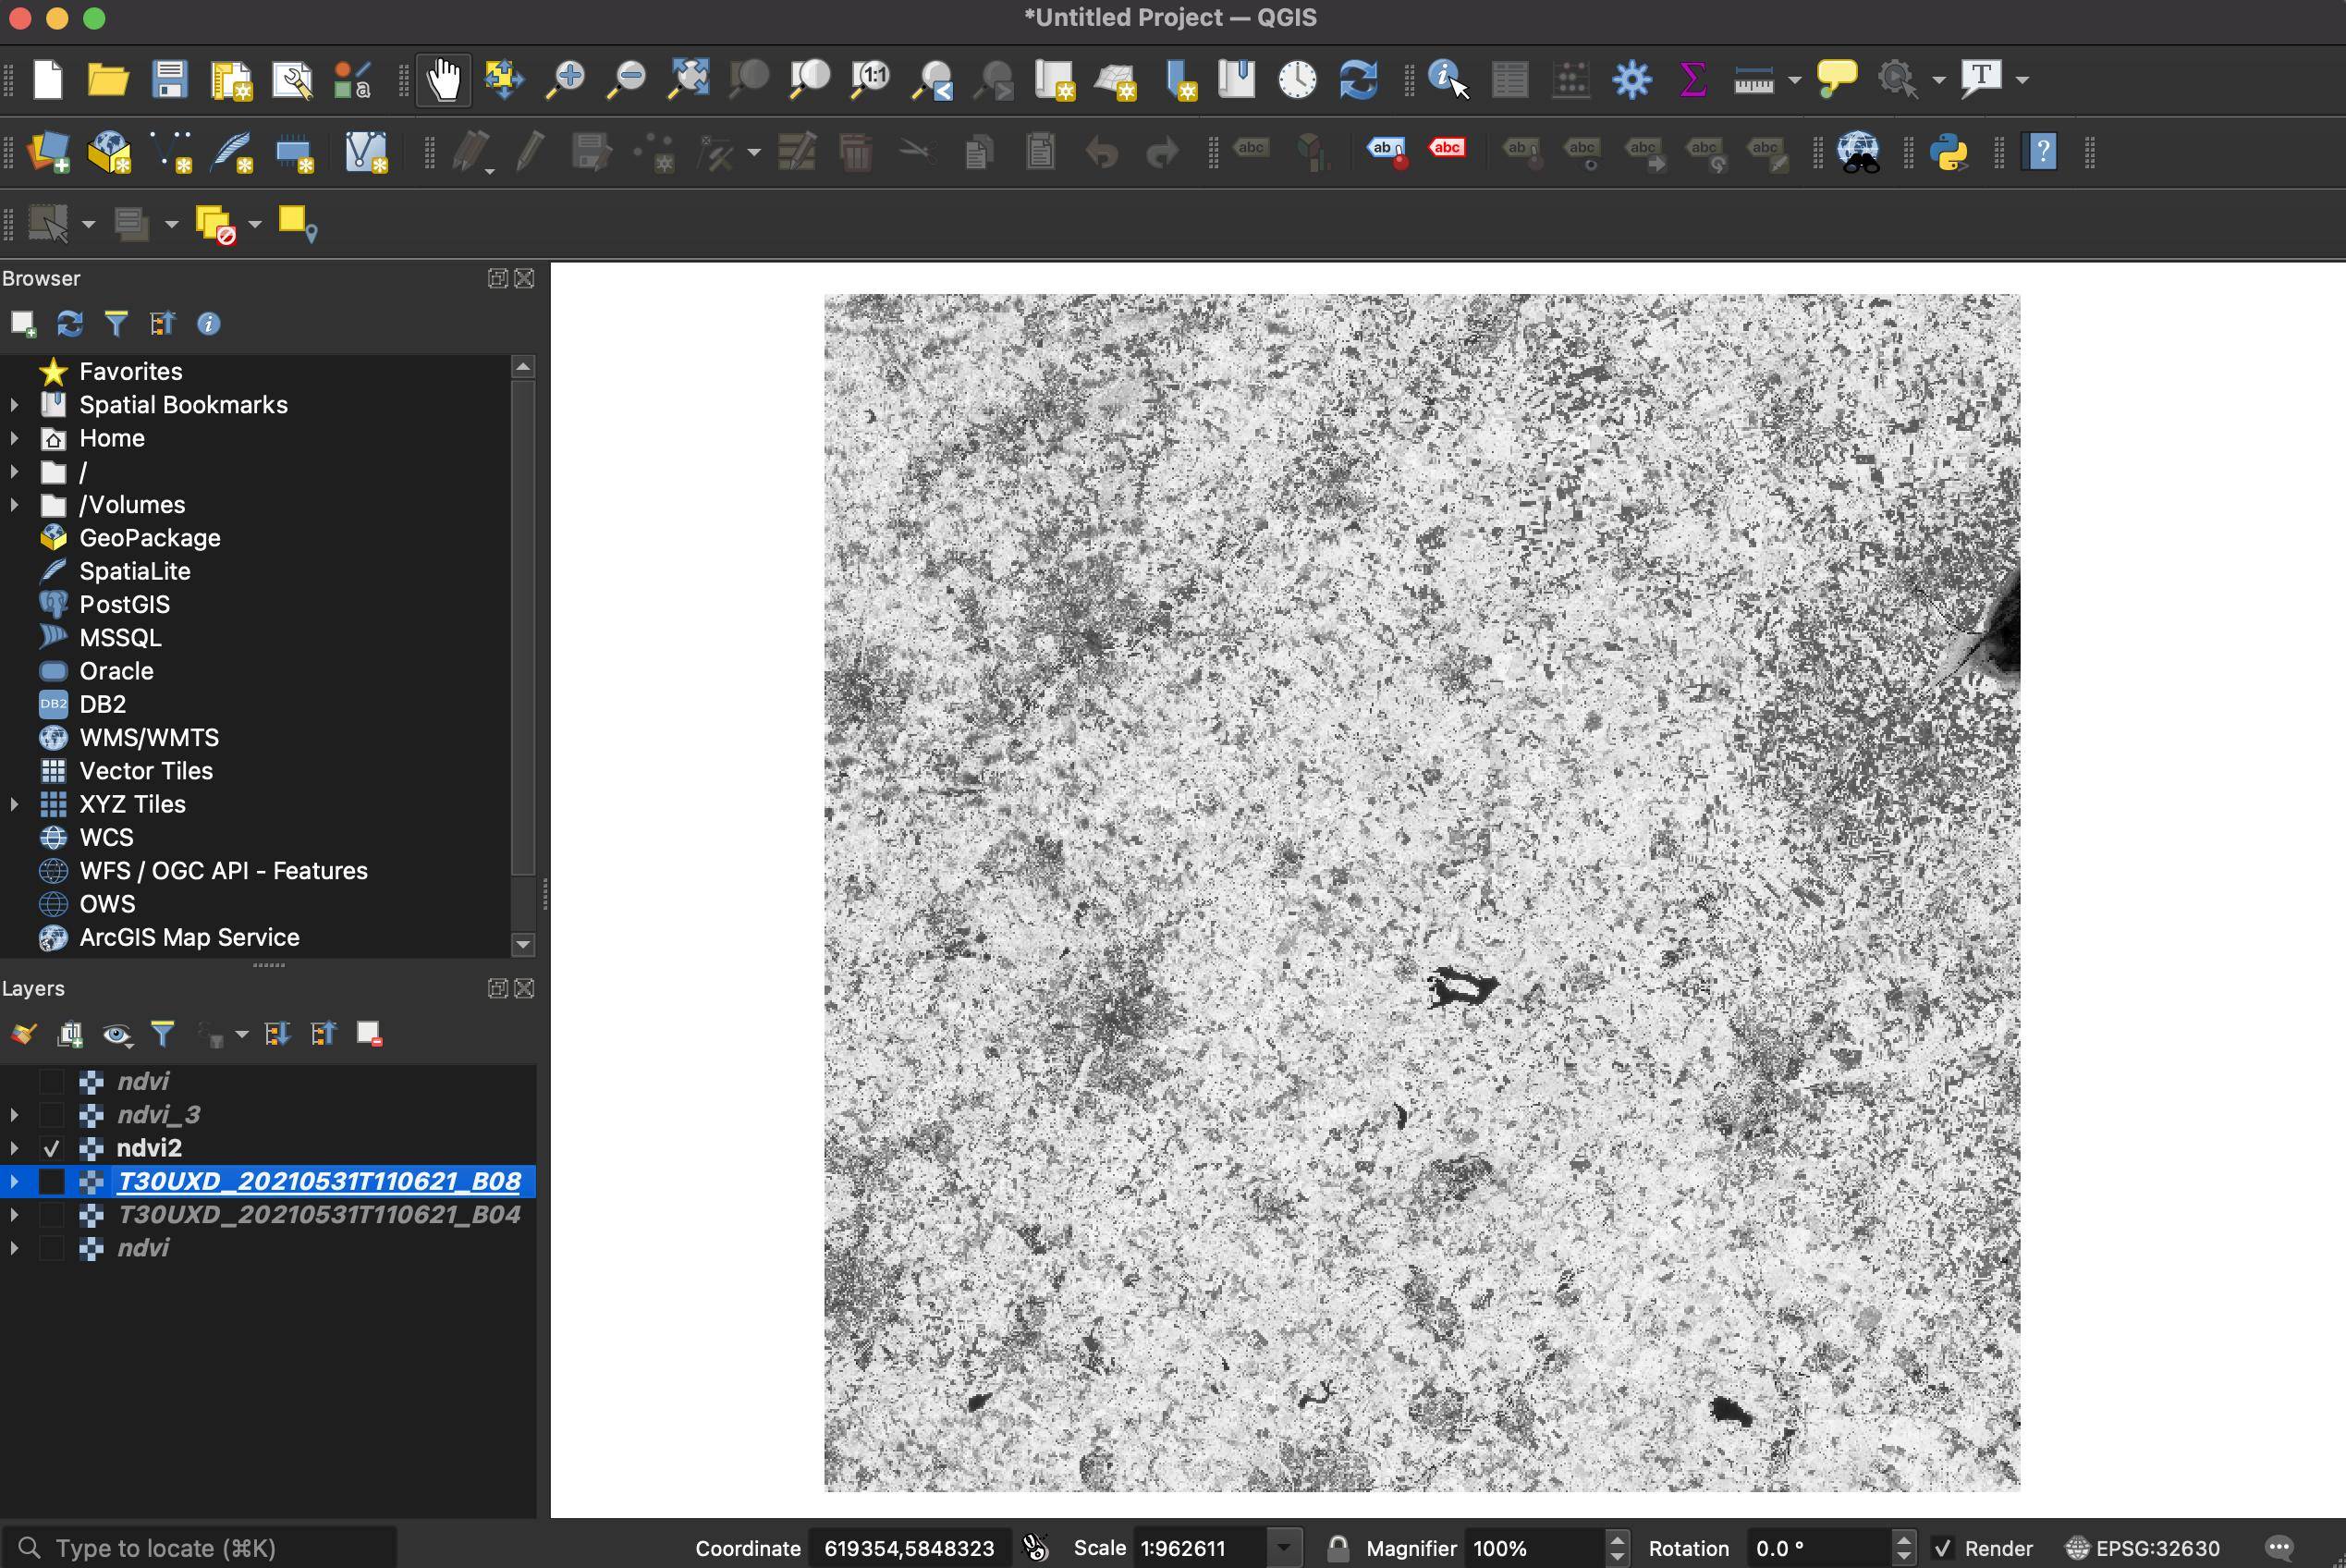Toggle Manage Map Themes eye icon

tap(117, 1034)
